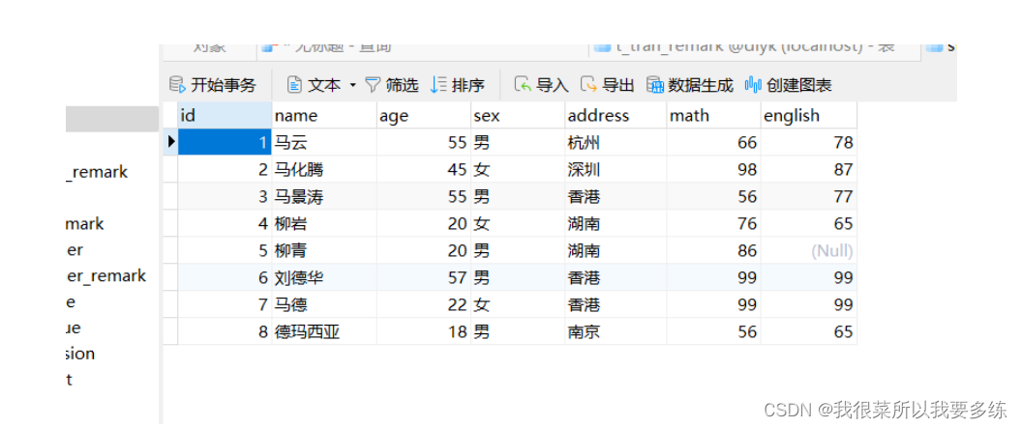Click the 开始事务 (begin transaction) toolbar button

pyautogui.click(x=213, y=85)
